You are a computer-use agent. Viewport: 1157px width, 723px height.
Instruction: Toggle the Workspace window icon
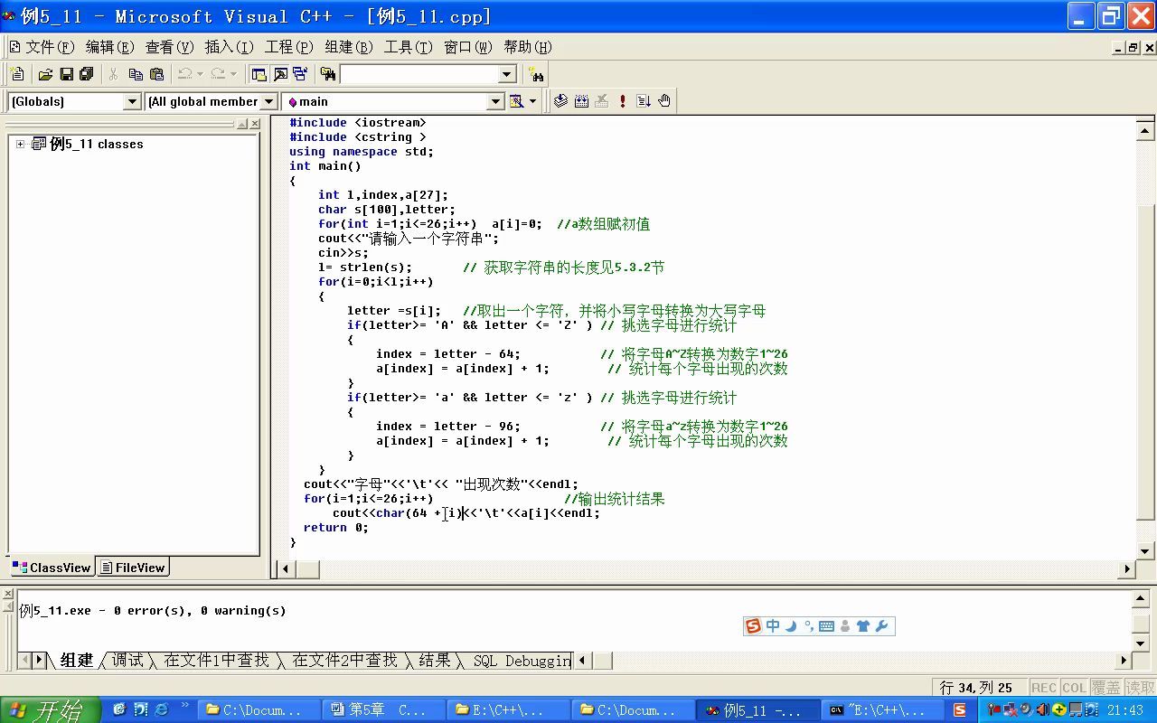[x=259, y=74]
